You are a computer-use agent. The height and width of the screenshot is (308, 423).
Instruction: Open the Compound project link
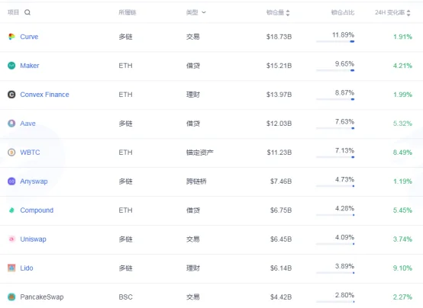click(37, 210)
